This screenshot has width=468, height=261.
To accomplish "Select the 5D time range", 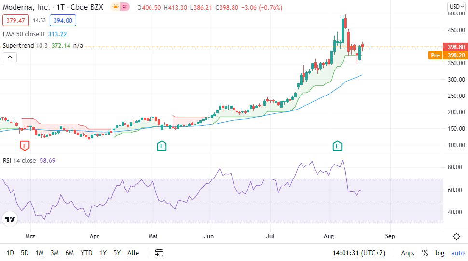I will pyautogui.click(x=25, y=253).
